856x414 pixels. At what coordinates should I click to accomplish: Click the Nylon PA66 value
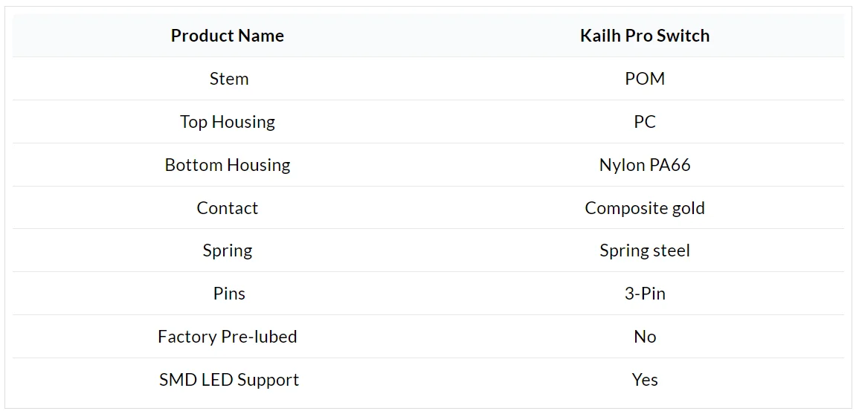click(644, 165)
